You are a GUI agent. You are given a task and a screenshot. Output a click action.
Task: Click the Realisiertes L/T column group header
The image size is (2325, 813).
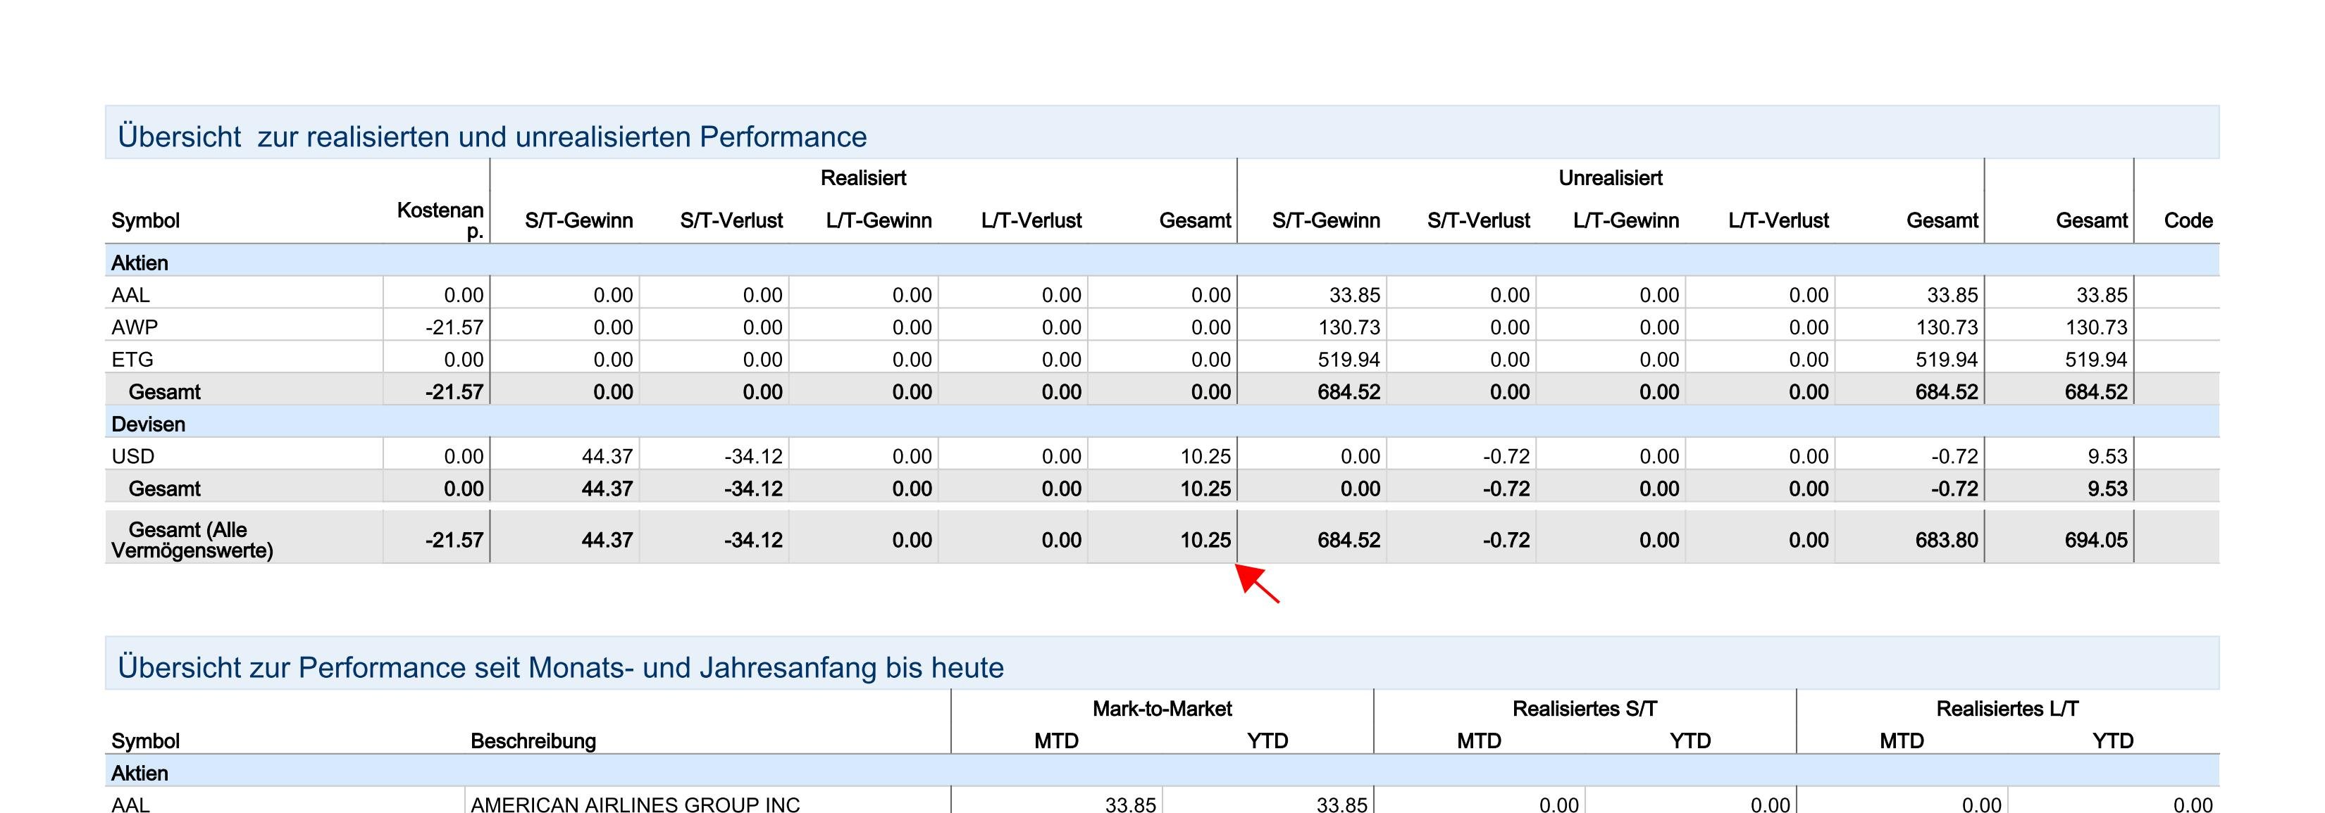tap(2007, 708)
